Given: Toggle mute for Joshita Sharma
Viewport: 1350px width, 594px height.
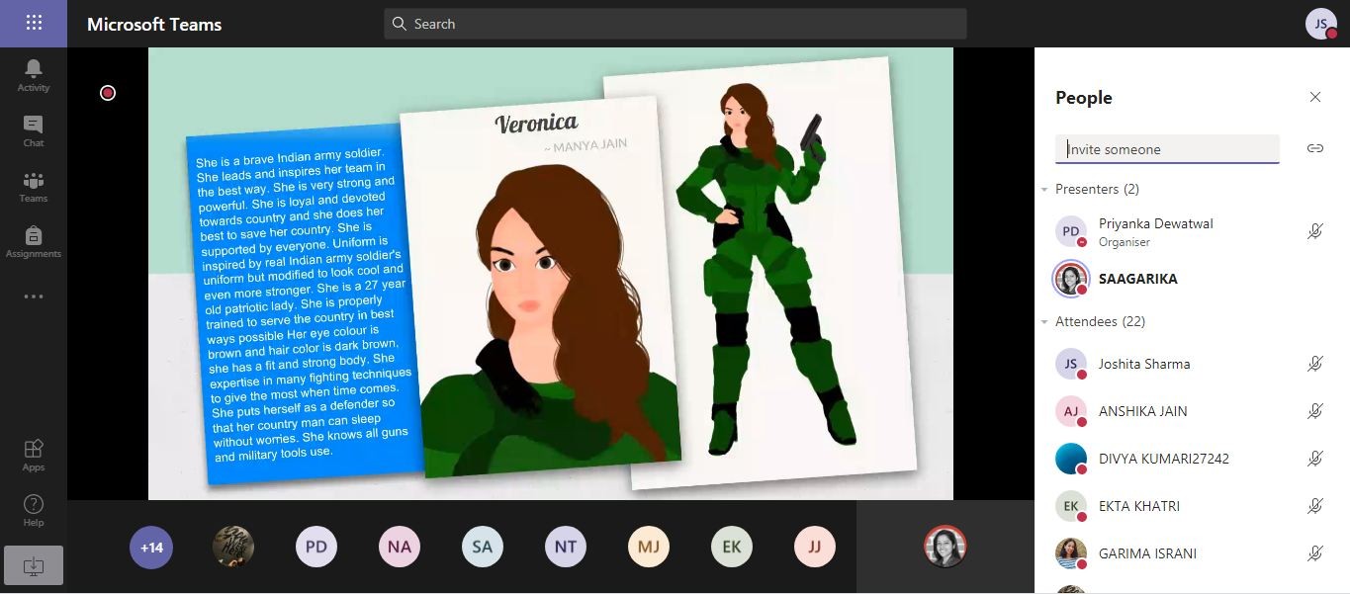Looking at the screenshot, I should [1314, 364].
